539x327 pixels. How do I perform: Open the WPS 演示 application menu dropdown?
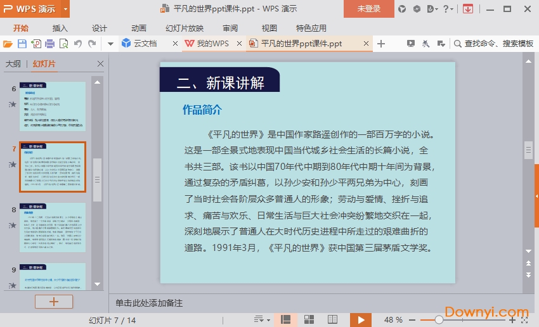(x=66, y=9)
